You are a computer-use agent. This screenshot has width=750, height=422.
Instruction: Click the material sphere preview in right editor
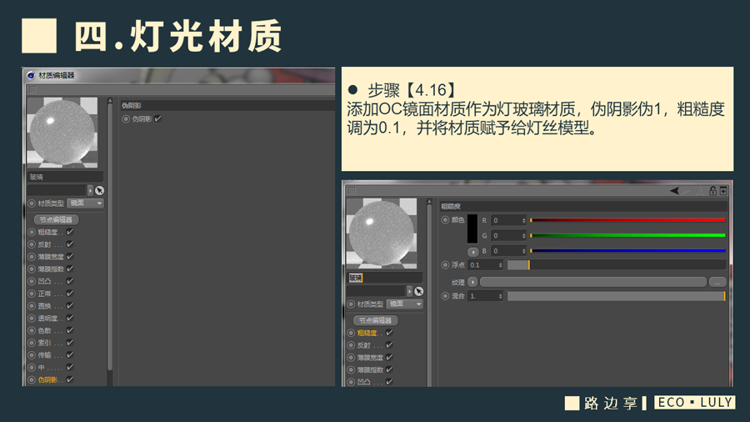382,234
